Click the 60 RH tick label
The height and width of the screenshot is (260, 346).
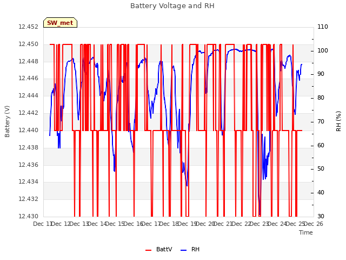321,146
